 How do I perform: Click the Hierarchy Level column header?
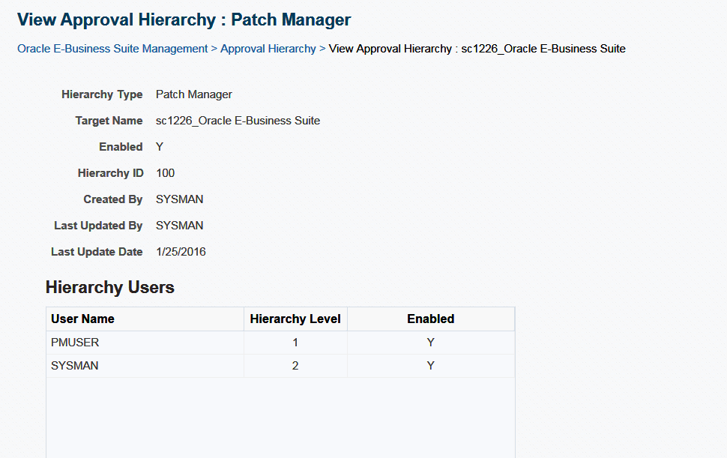pos(295,319)
